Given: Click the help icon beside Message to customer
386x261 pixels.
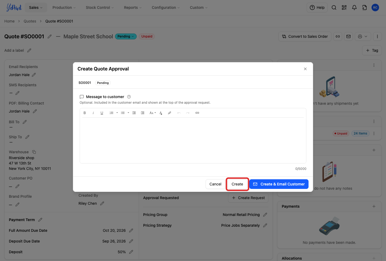Looking at the screenshot, I should coord(129,97).
